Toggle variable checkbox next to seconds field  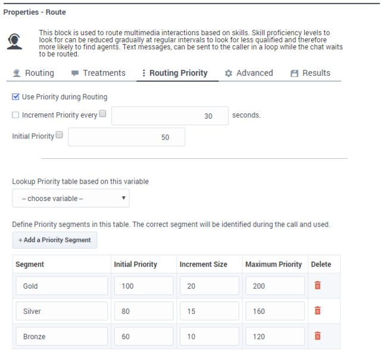[103, 113]
